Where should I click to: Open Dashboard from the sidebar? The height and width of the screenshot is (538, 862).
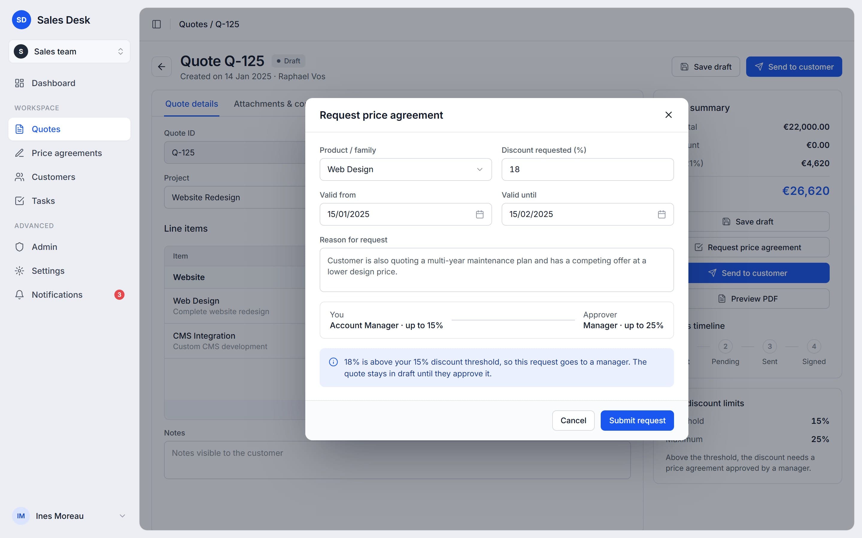tap(69, 83)
